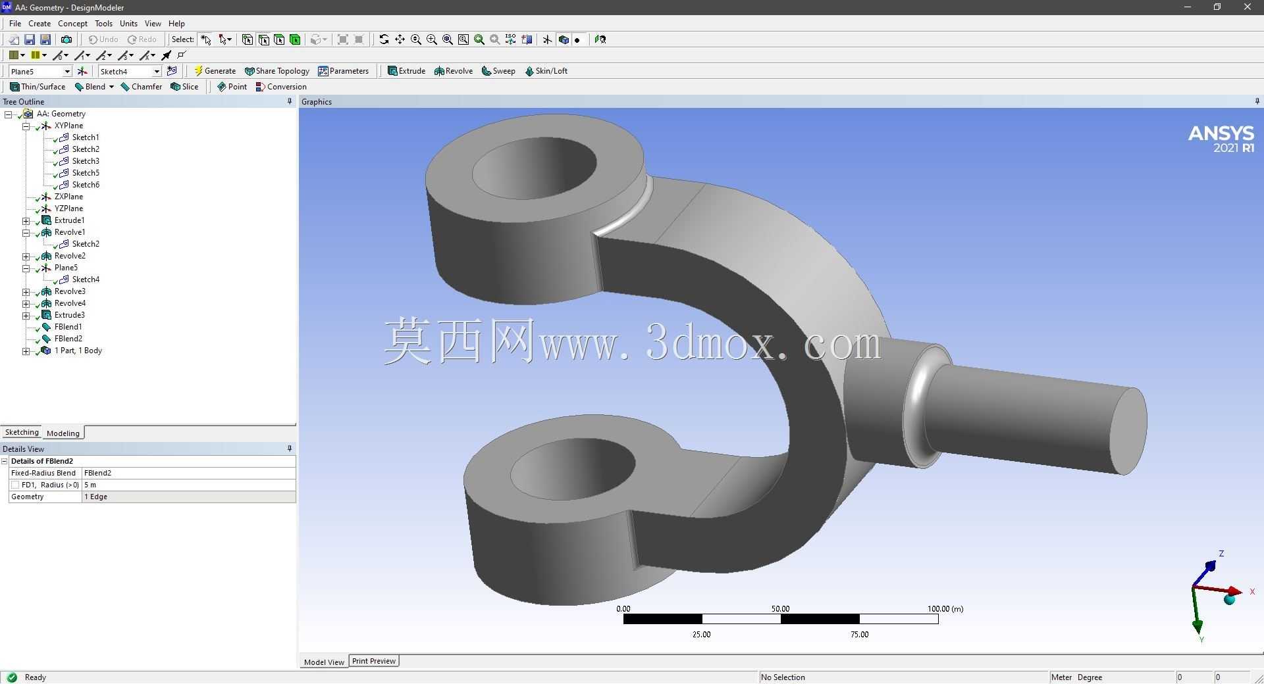Select the Sweep feature tool
The height and width of the screenshot is (684, 1264).
(498, 71)
